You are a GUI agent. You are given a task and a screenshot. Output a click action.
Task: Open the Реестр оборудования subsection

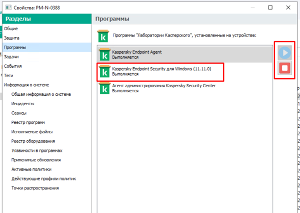click(33, 141)
